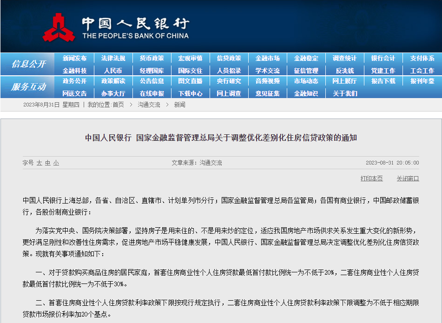
Task: Select 公告信息 in service menu
Action: [152, 81]
